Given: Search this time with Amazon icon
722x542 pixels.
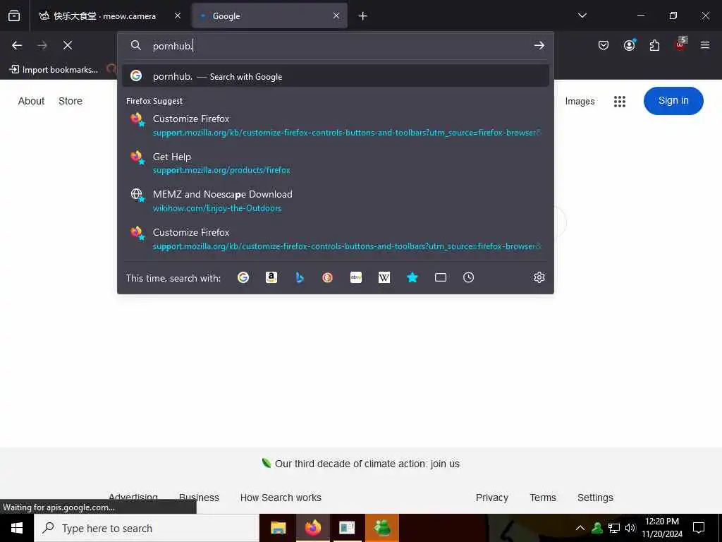Looking at the screenshot, I should (x=271, y=277).
